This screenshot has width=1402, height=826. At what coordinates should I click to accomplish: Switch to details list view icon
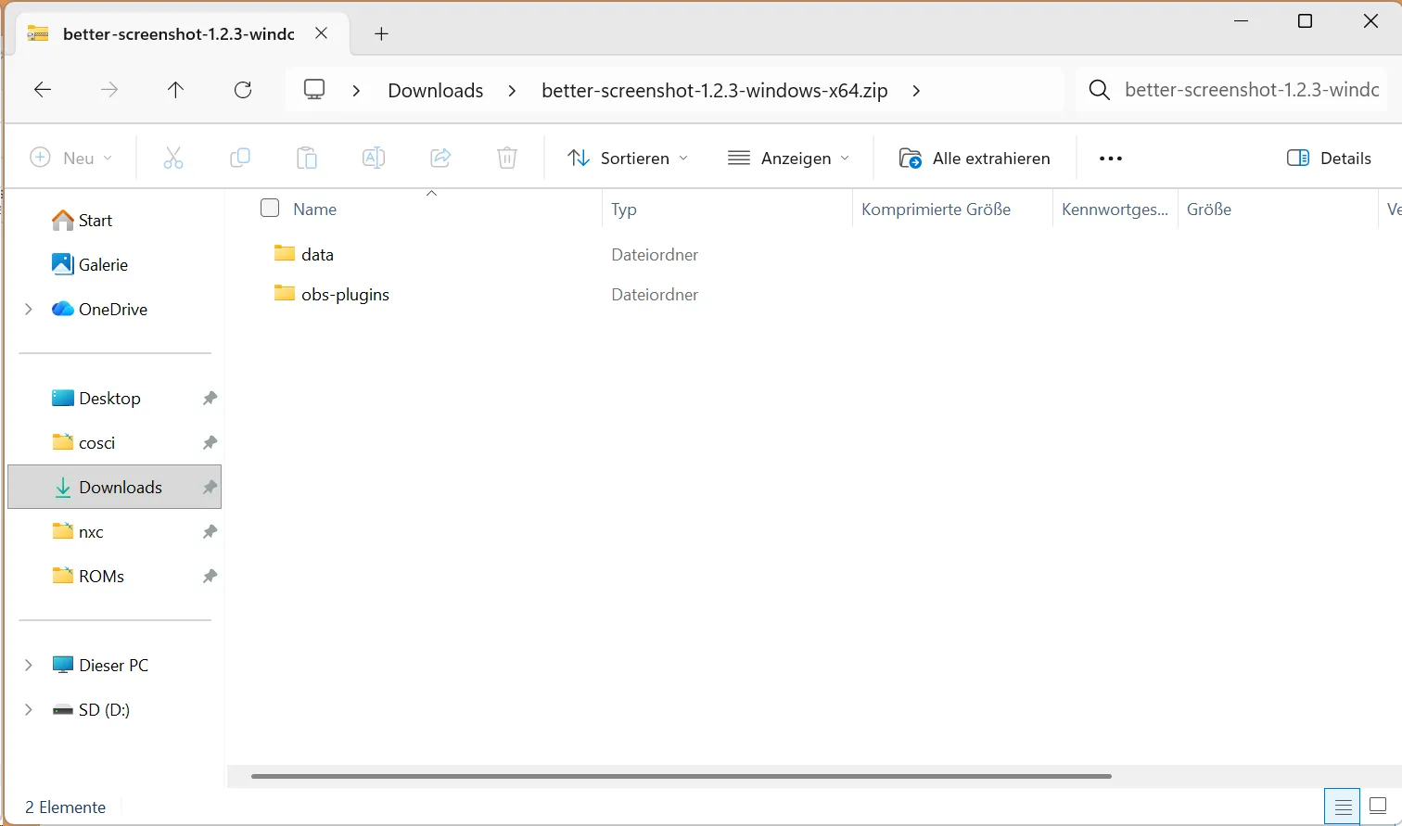[1343, 807]
